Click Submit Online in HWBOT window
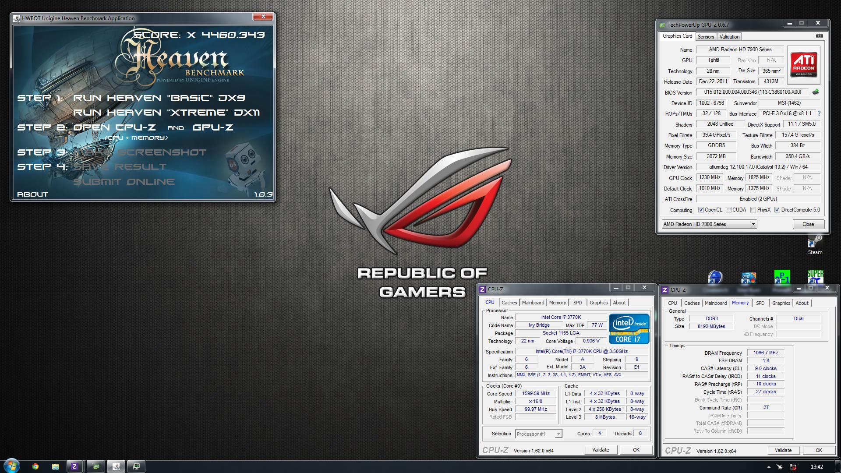The height and width of the screenshot is (473, 841). pyautogui.click(x=124, y=182)
